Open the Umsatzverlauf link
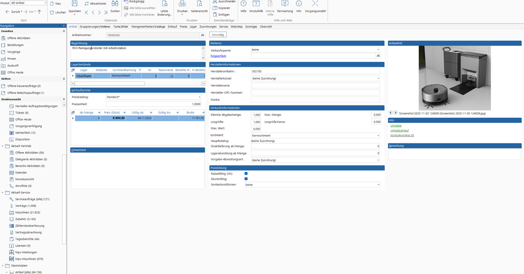This screenshot has height=274, width=524. [399, 130]
